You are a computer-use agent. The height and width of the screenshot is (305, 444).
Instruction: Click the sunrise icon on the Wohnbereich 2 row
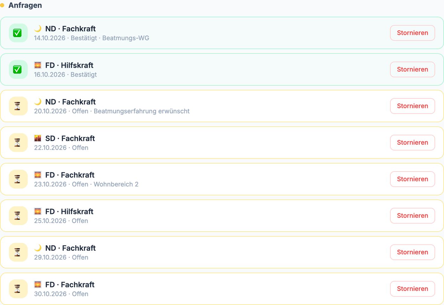(38, 175)
